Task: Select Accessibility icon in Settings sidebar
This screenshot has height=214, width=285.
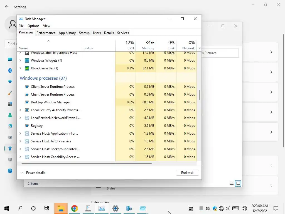Action: (x=10, y=149)
